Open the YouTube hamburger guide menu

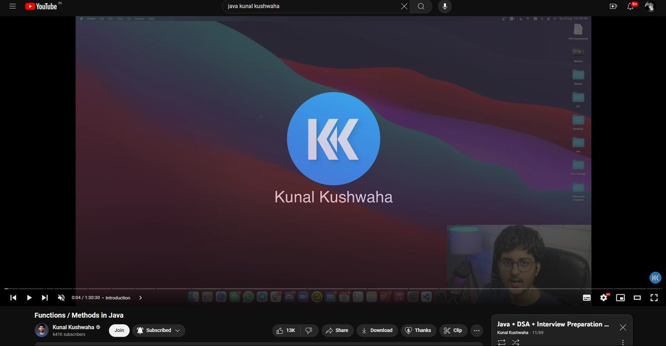click(x=13, y=6)
